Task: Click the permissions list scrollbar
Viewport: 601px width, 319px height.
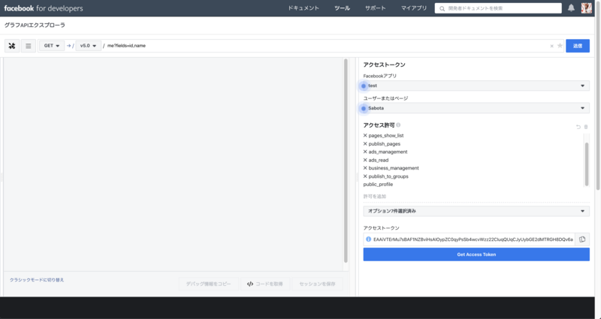Action: [x=587, y=164]
